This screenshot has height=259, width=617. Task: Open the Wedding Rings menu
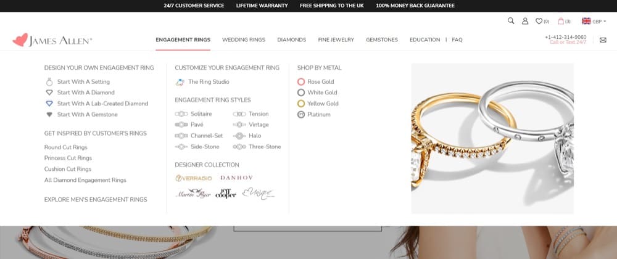pyautogui.click(x=244, y=39)
